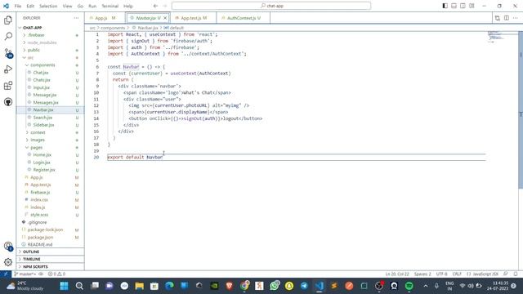Open style.scss in the file tree
The image size is (523, 294).
[x=50, y=215]
